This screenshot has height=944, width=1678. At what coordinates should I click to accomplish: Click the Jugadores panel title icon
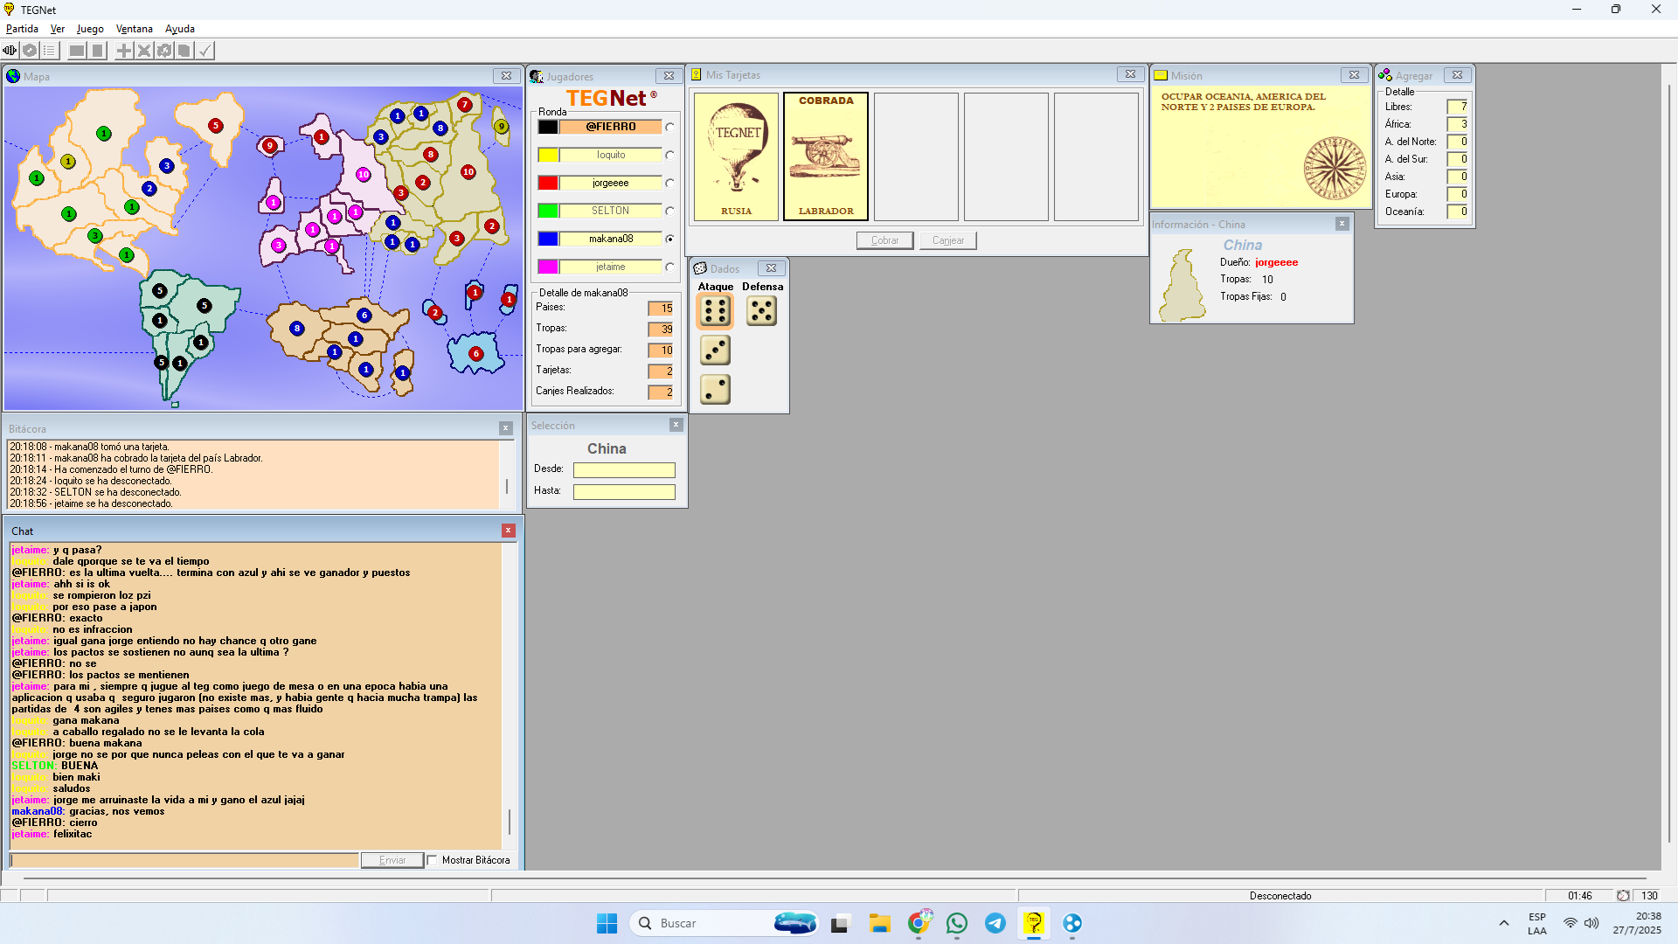click(x=537, y=76)
